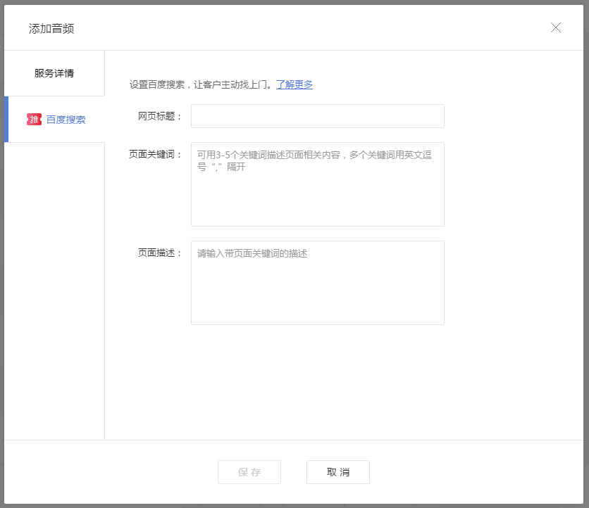Close the 添加音频 dialog
The image size is (589, 508).
pyautogui.click(x=556, y=27)
